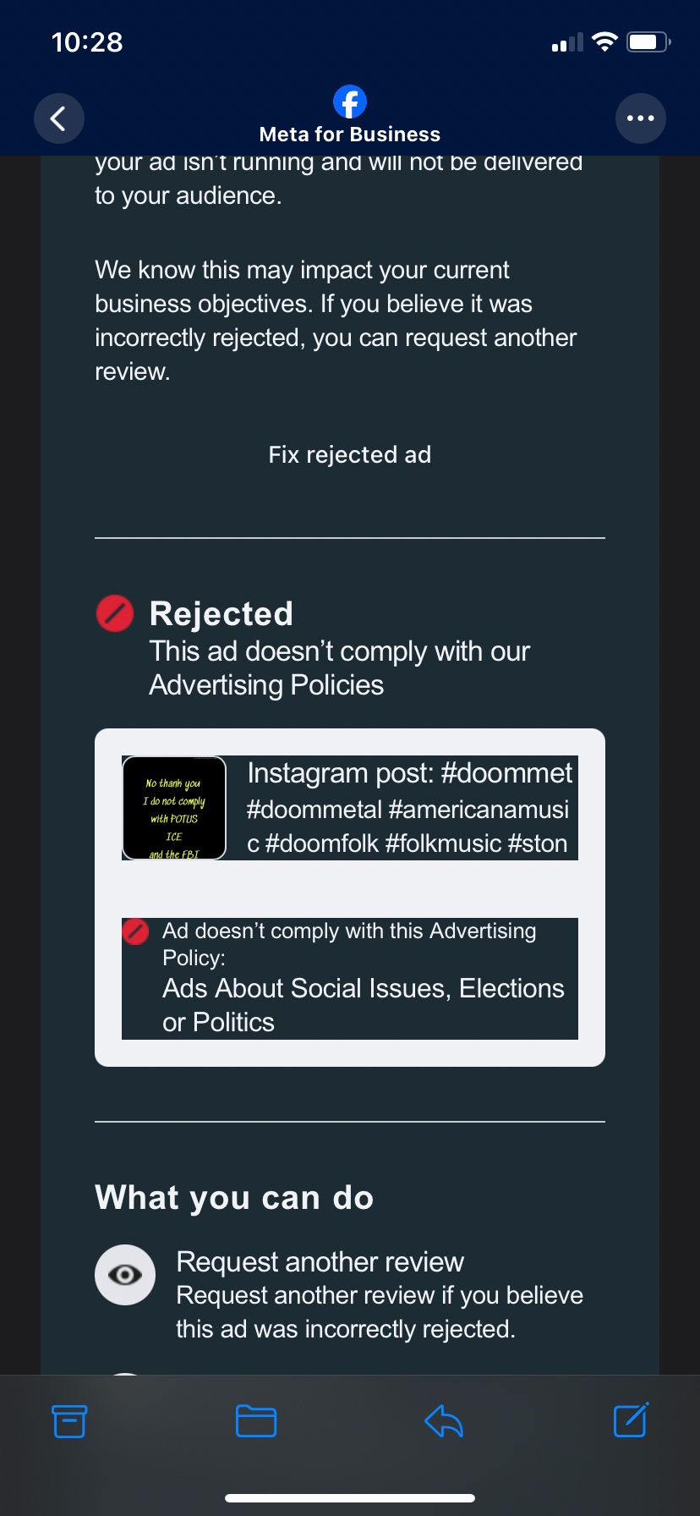Viewport: 700px width, 1516px height.
Task: Open the move to folder icon
Action: tap(256, 1420)
